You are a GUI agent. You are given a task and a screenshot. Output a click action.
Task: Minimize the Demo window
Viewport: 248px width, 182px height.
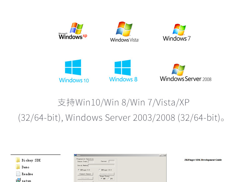coord(160,155)
